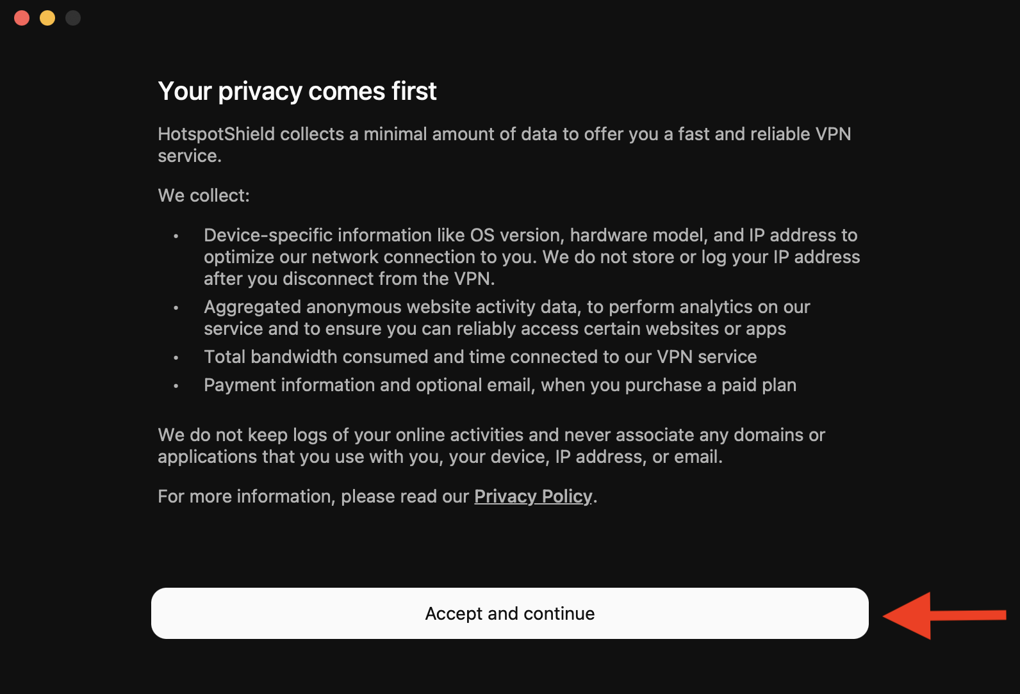Select the Total bandwidth consumed bullet item

(x=480, y=357)
